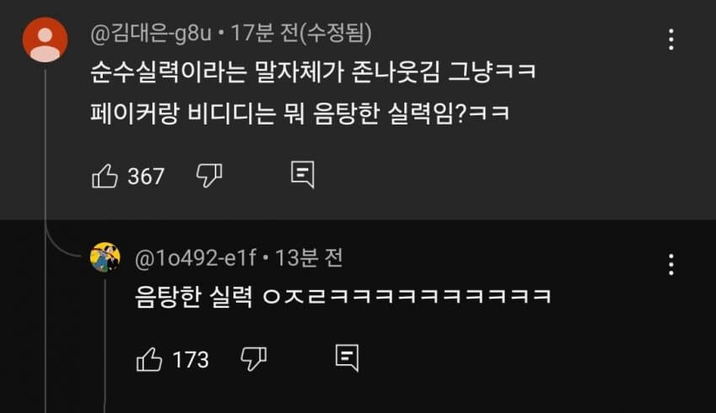This screenshot has height=413, width=716.
Task: Visit the @김대은-g8u channel via username
Action: pos(151,34)
